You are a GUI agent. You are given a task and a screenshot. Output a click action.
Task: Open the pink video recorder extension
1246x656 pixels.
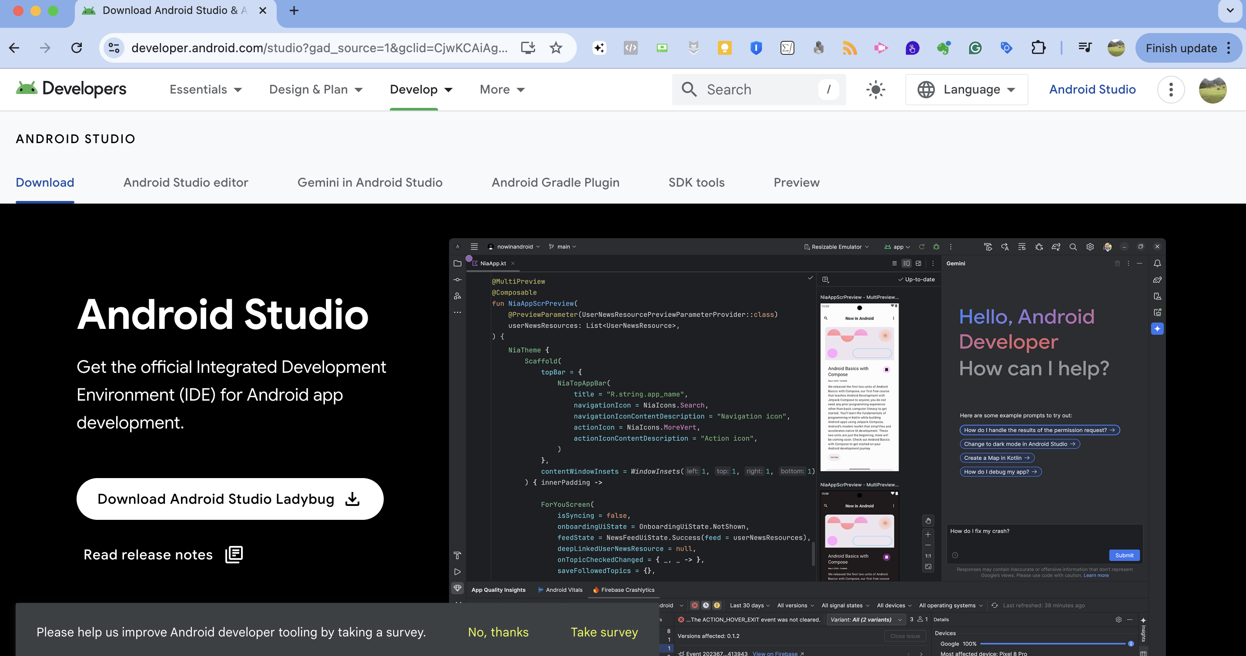pyautogui.click(x=881, y=48)
